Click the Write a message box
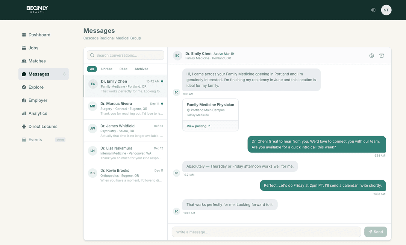The image size is (406, 245). pos(266,232)
